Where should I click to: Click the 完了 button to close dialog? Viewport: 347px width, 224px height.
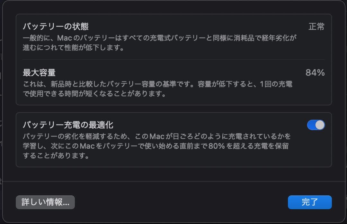pos(309,202)
